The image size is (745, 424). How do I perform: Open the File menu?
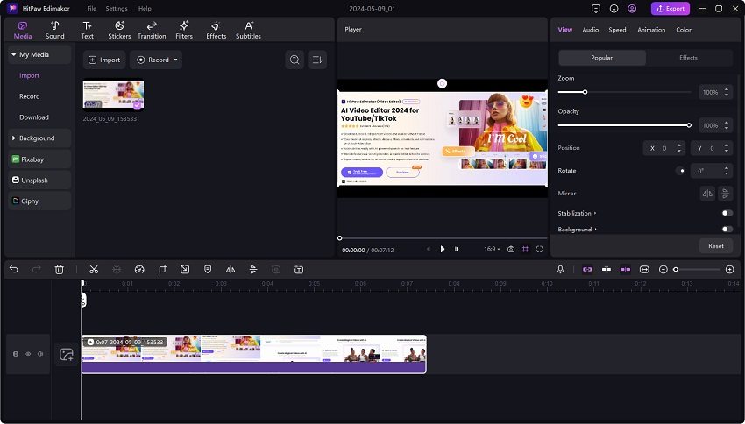(92, 9)
